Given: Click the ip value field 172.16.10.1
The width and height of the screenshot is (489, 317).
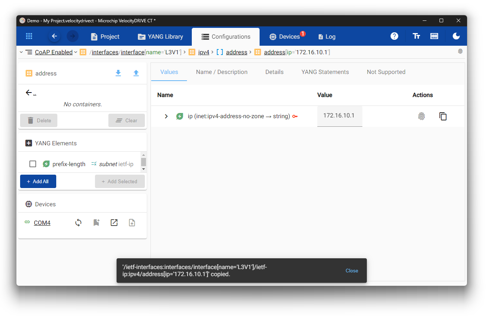Looking at the screenshot, I should [x=339, y=116].
